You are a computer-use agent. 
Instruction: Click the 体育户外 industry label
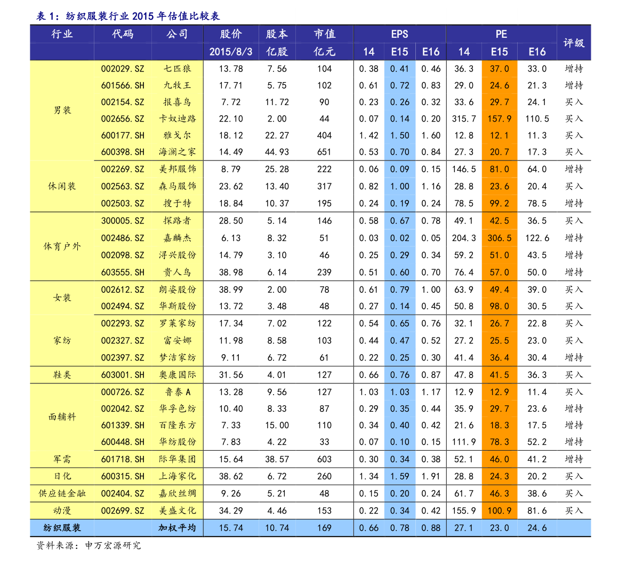click(x=62, y=246)
